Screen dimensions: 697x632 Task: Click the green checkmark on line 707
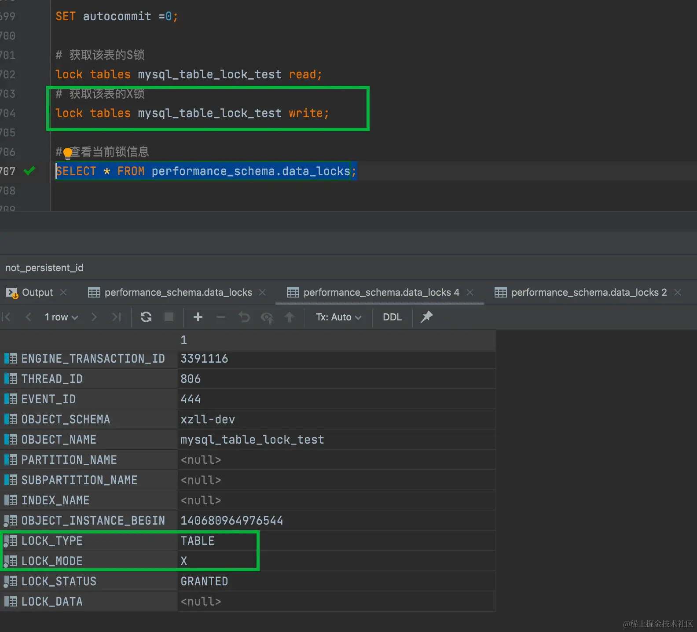(x=29, y=171)
